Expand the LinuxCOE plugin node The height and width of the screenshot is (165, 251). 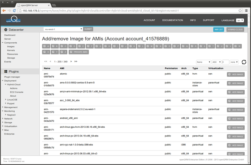point(5,100)
